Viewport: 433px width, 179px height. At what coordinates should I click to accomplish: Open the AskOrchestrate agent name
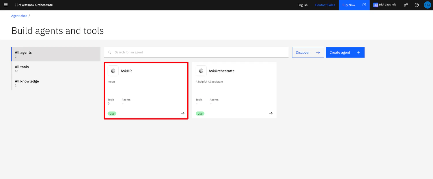(x=221, y=71)
